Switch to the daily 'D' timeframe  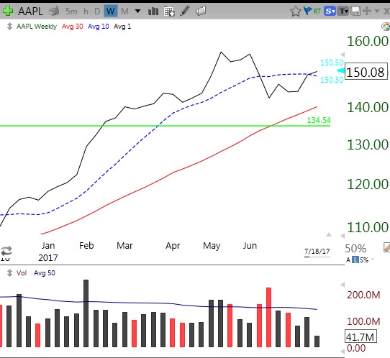click(97, 12)
